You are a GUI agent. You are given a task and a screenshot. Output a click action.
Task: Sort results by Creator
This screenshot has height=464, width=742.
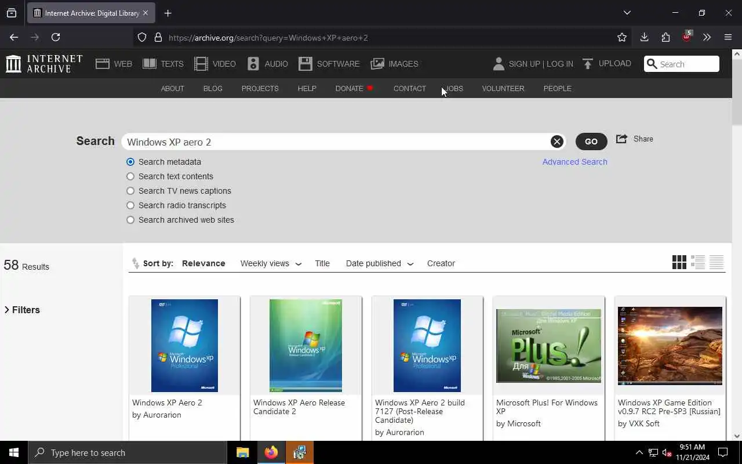pos(441,263)
